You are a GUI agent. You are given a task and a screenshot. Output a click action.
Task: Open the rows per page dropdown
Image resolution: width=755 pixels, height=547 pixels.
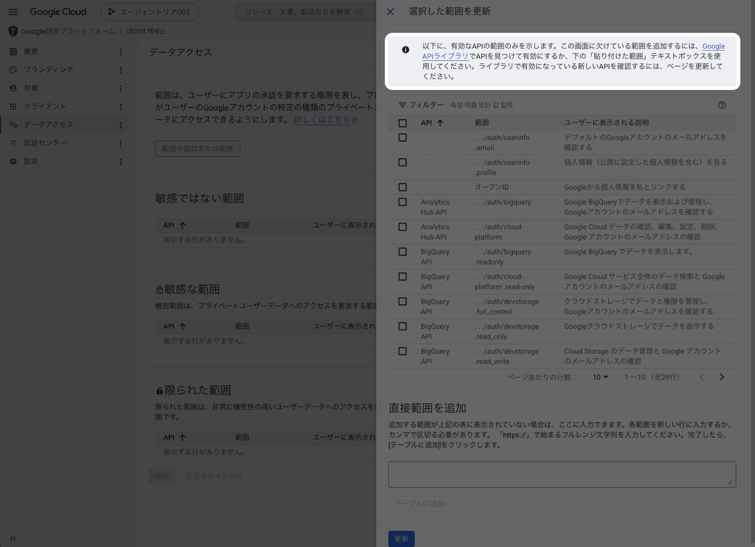[x=600, y=377]
